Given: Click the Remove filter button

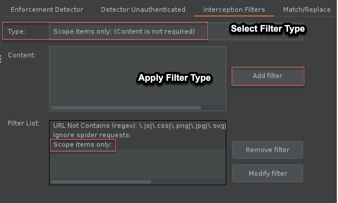Looking at the screenshot, I should tap(267, 150).
